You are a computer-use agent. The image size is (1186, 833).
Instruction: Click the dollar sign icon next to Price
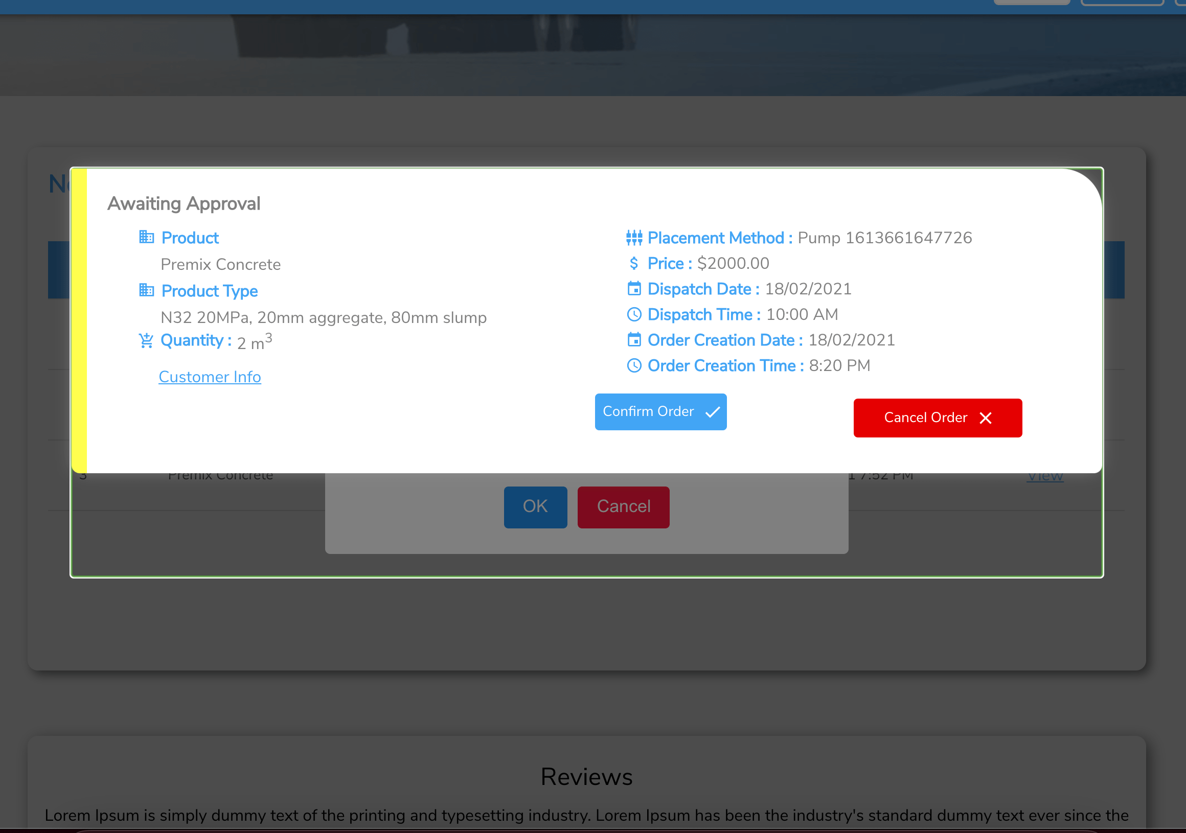coord(634,263)
